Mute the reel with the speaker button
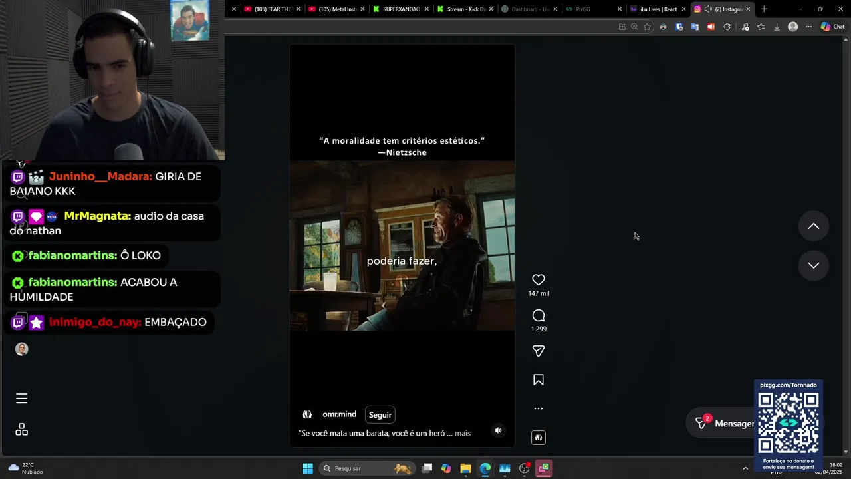 (x=498, y=430)
